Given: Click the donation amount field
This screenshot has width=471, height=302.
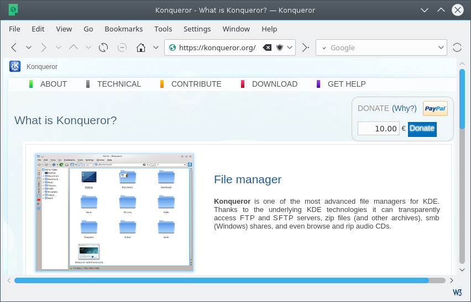Looking at the screenshot, I should click(378, 129).
